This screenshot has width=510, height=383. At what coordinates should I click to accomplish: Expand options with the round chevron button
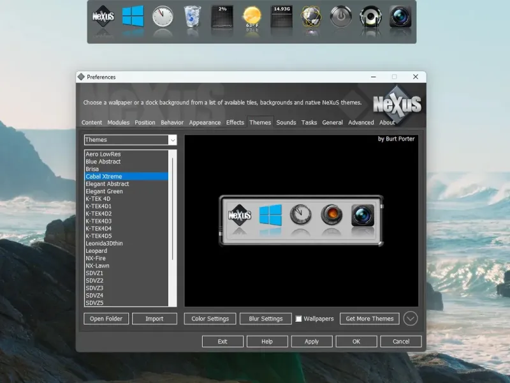(x=411, y=319)
